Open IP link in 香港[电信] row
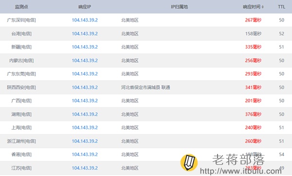The image size is (292, 176). click(85, 155)
